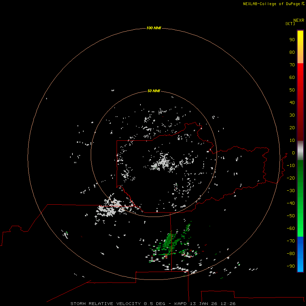Pick the bright red color bar segment
306x306 pixels.
pyautogui.click(x=300, y=72)
